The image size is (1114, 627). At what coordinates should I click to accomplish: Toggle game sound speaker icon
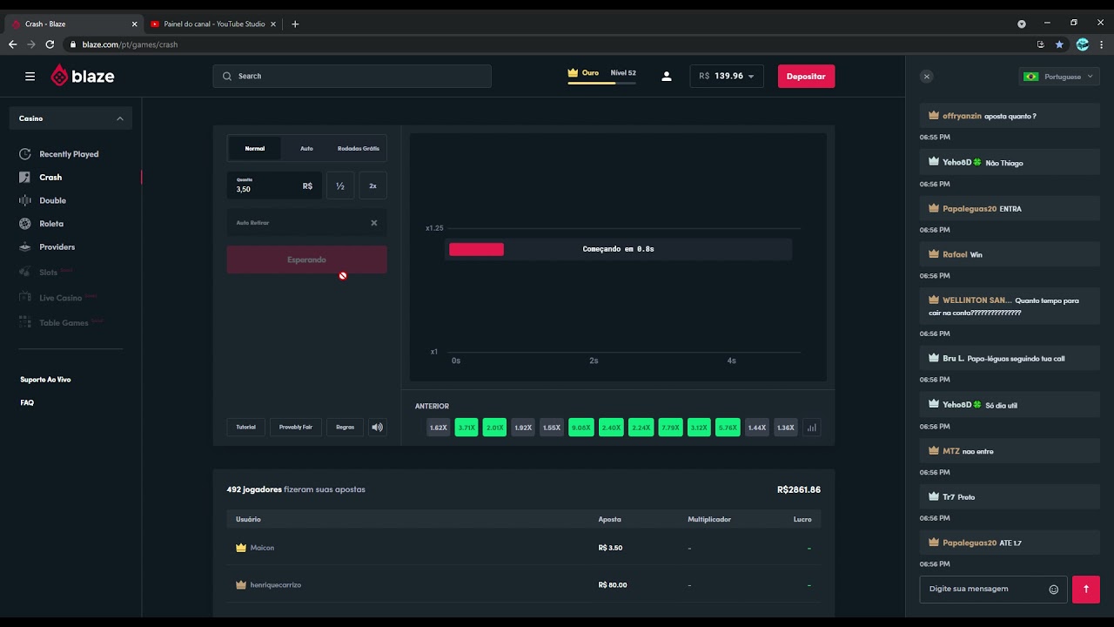[377, 427]
